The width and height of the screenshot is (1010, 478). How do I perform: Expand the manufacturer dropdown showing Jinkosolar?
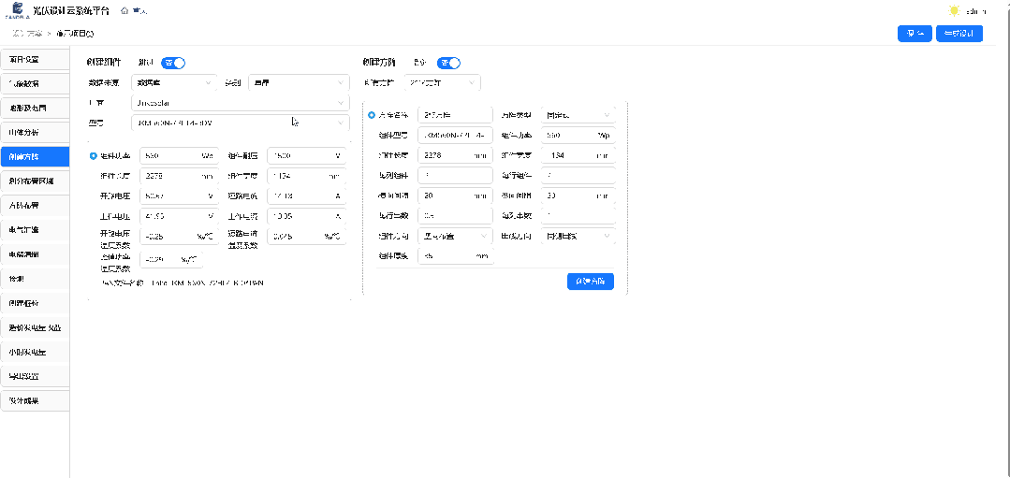pyautogui.click(x=241, y=103)
